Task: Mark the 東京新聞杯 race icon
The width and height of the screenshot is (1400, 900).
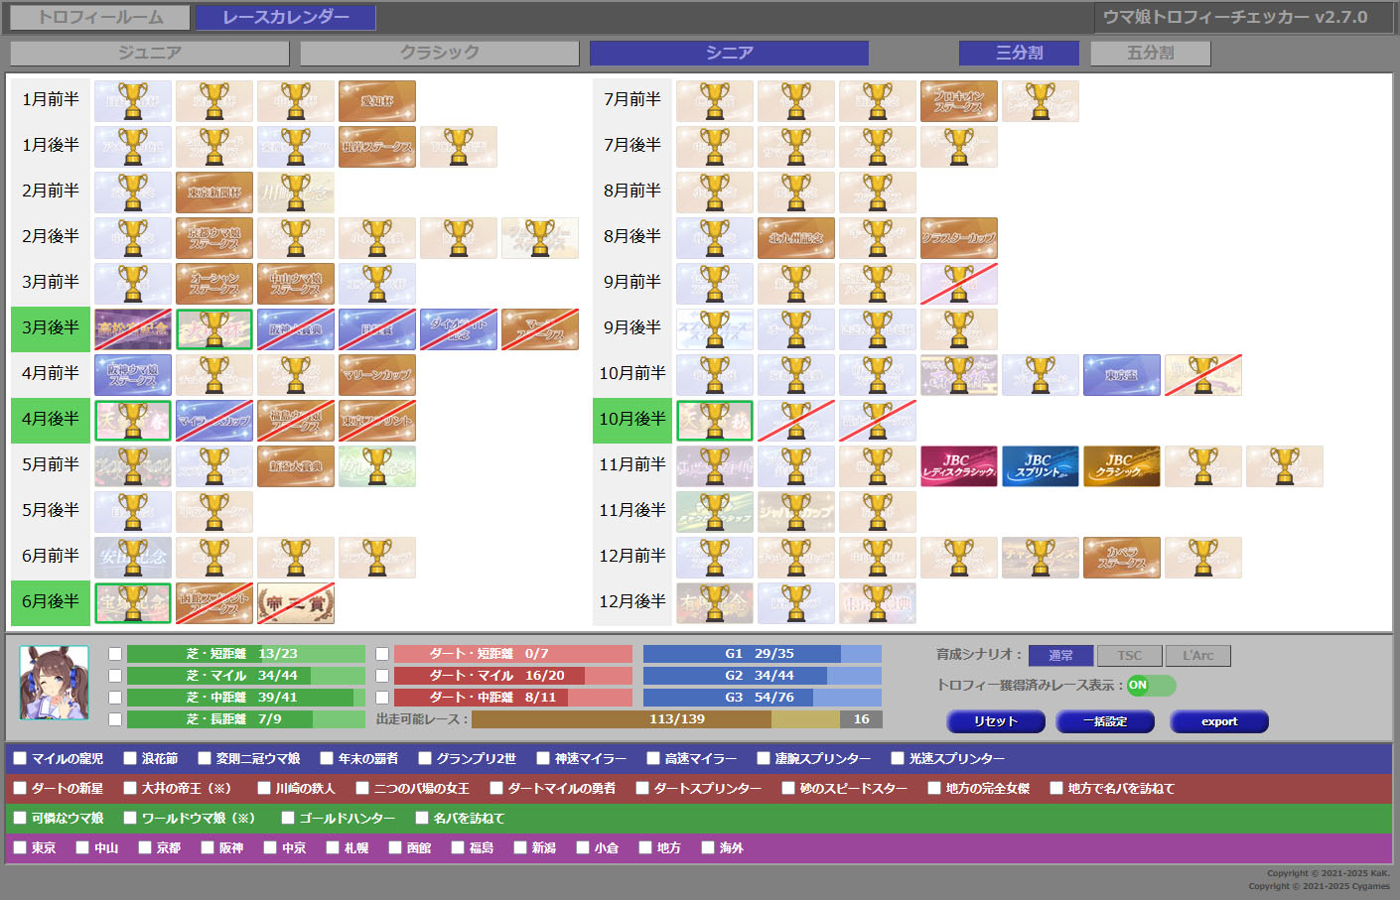Action: coord(214,193)
